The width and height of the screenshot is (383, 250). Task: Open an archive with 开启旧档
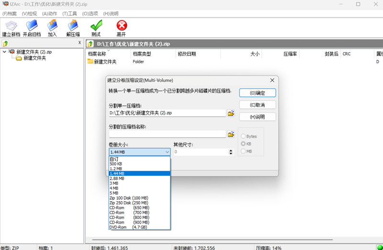pos(32,29)
